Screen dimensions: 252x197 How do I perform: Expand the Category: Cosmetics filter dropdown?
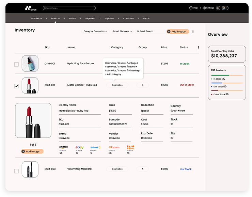(x=95, y=31)
